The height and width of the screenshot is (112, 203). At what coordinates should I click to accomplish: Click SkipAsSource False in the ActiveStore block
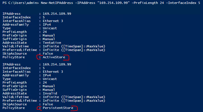click(48, 53)
